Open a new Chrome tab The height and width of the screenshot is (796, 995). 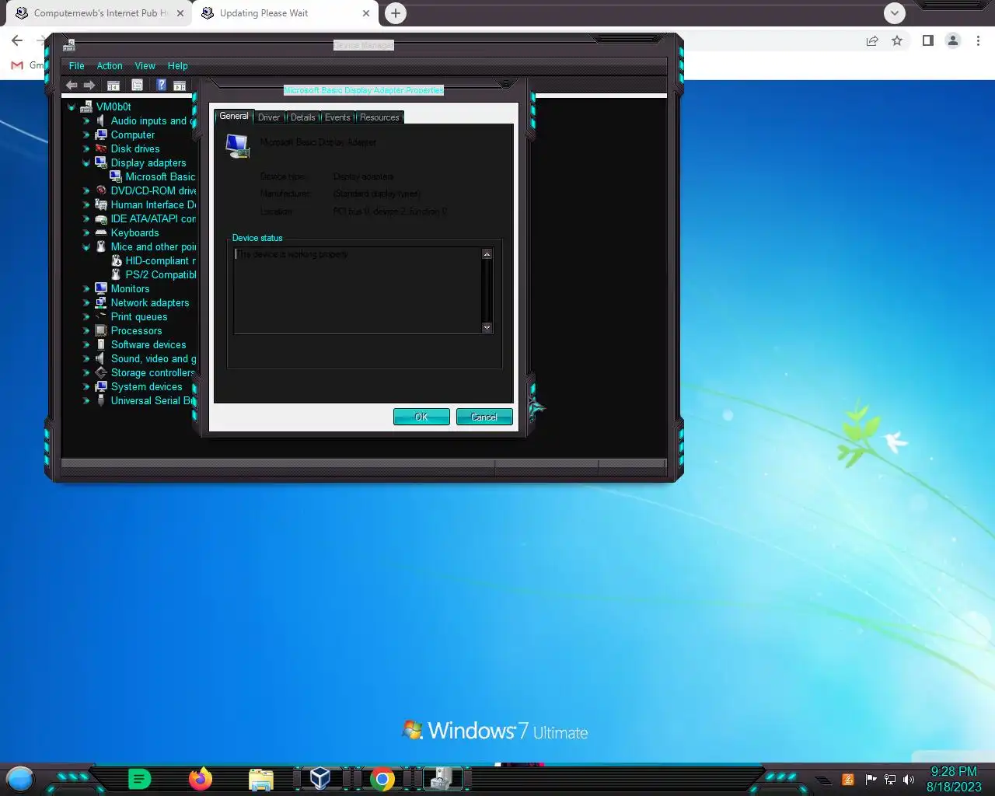(396, 13)
